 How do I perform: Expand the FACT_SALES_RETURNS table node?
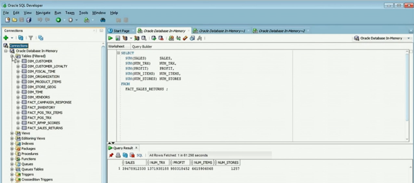pyautogui.click(x=18, y=128)
